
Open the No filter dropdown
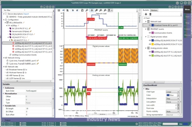coord(14,10)
